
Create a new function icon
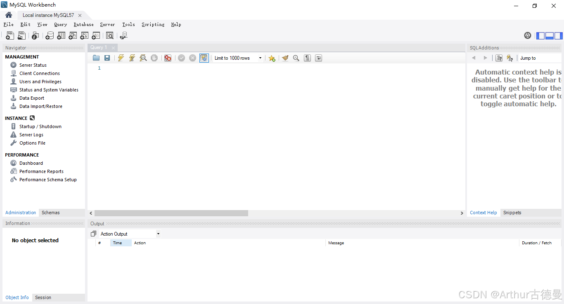click(96, 36)
